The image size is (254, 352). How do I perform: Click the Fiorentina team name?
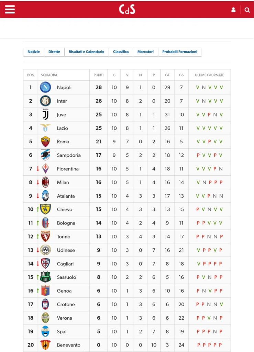pyautogui.click(x=68, y=169)
